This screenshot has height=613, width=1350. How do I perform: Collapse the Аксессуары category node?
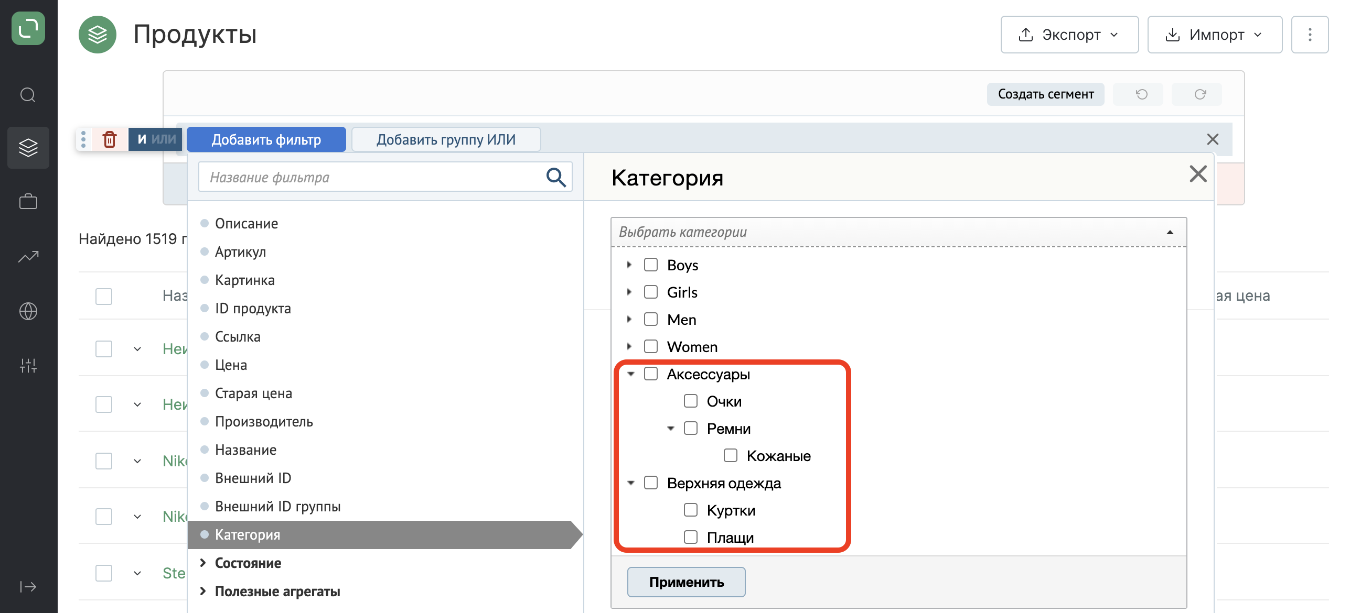pyautogui.click(x=631, y=374)
